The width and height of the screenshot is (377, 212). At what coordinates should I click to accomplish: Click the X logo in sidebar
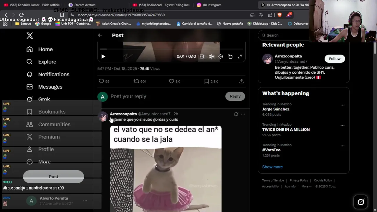point(30,36)
